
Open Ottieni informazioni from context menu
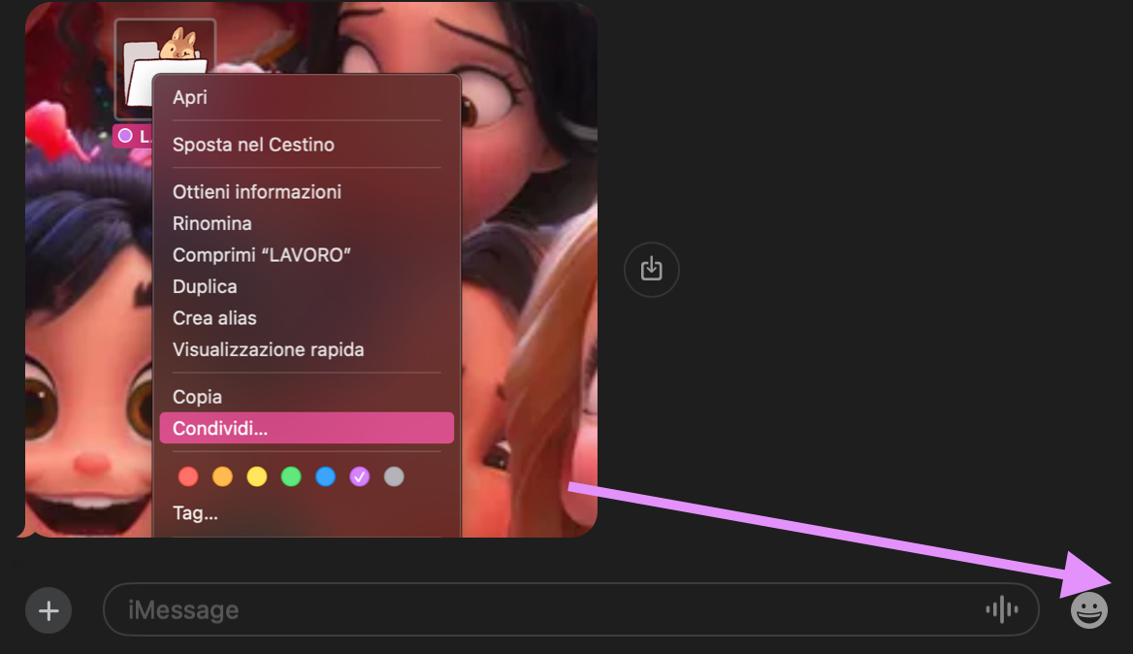pyautogui.click(x=257, y=192)
